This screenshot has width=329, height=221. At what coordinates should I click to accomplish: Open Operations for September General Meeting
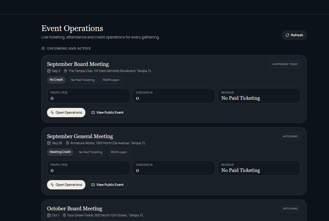(x=66, y=185)
